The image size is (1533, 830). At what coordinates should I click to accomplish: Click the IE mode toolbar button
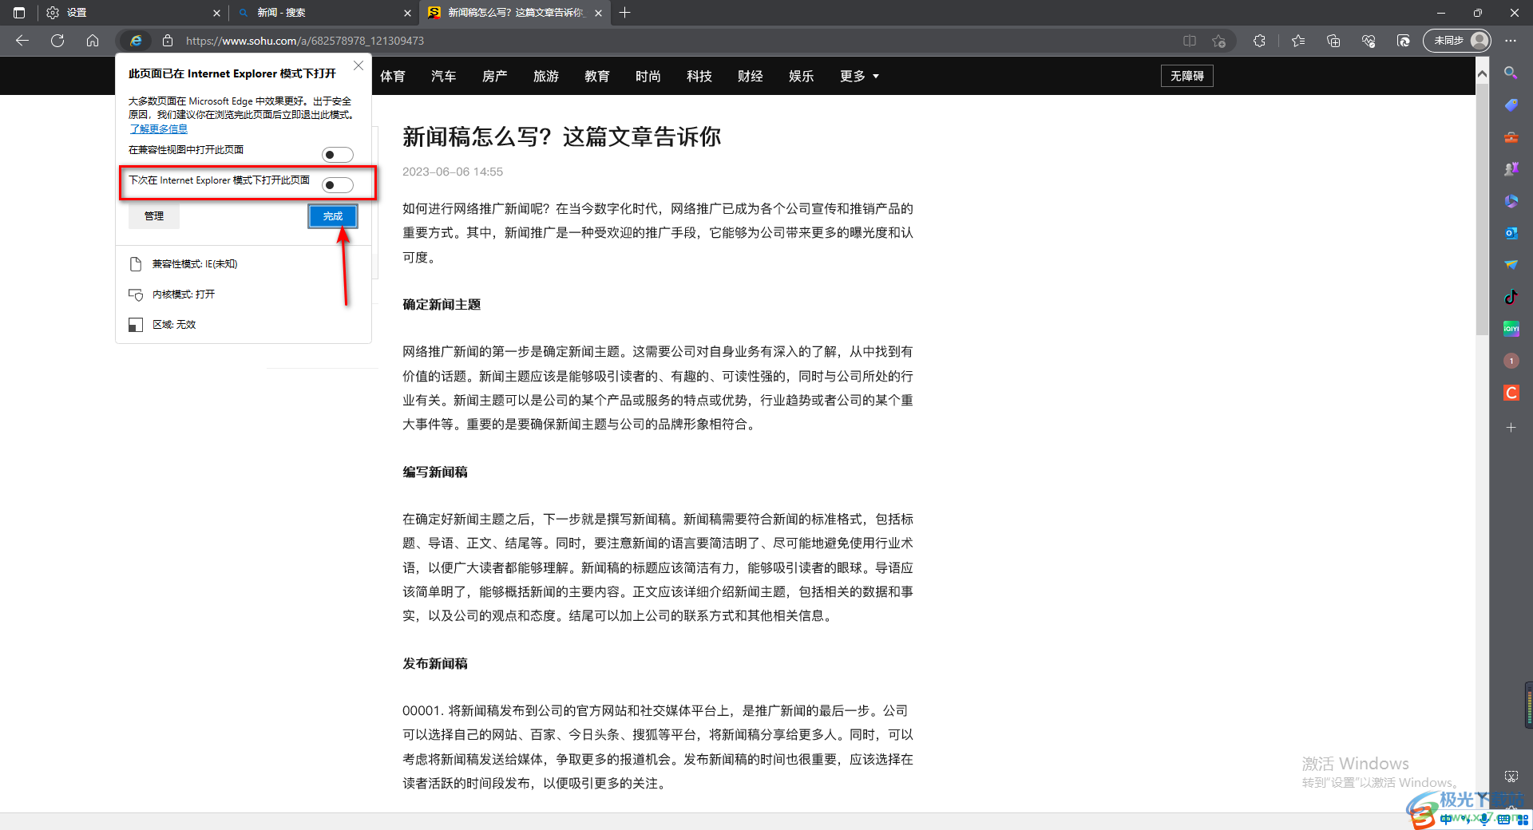(1404, 41)
